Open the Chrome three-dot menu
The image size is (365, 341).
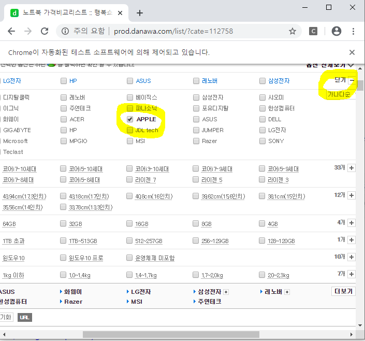click(x=353, y=31)
